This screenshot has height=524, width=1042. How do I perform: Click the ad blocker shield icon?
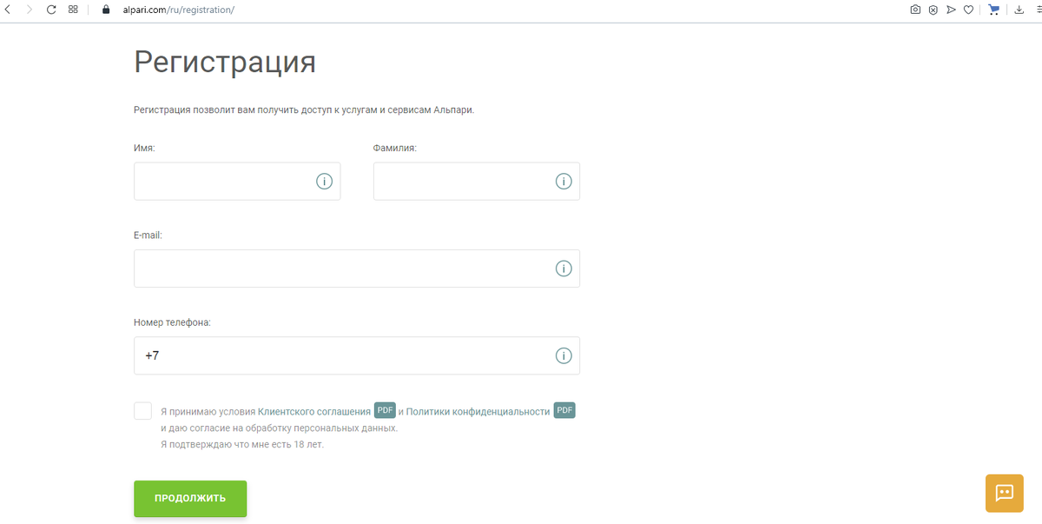(933, 10)
